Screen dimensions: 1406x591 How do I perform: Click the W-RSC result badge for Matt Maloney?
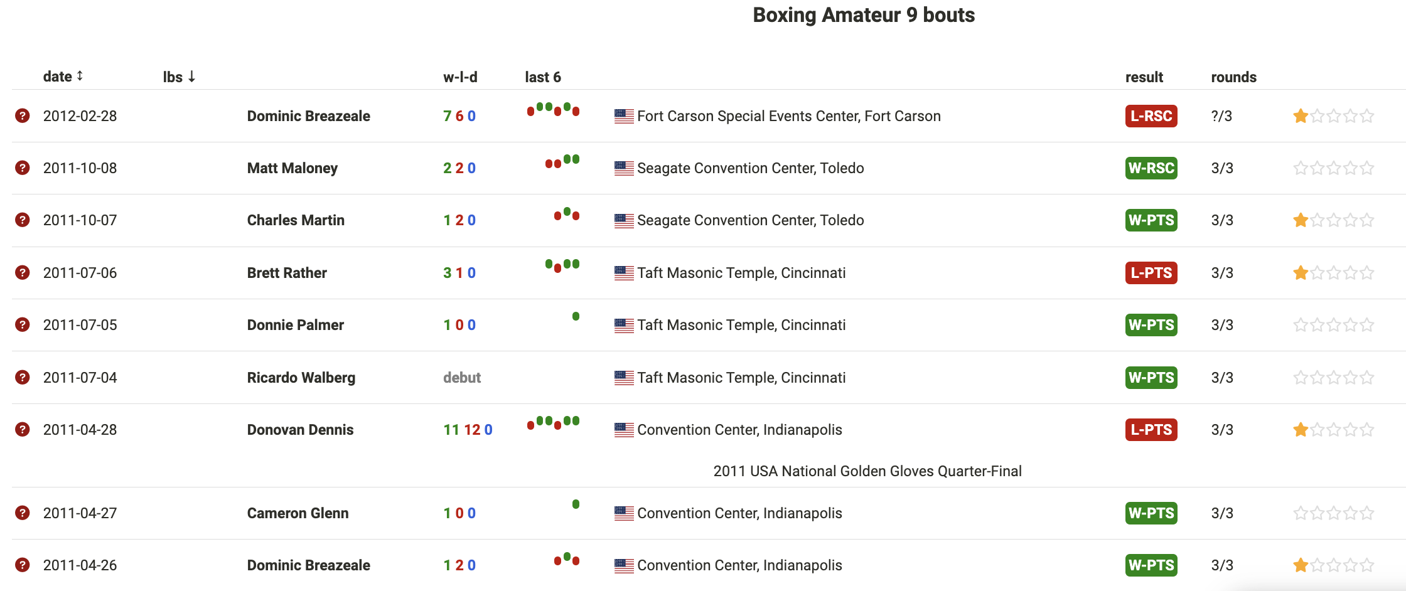1151,168
